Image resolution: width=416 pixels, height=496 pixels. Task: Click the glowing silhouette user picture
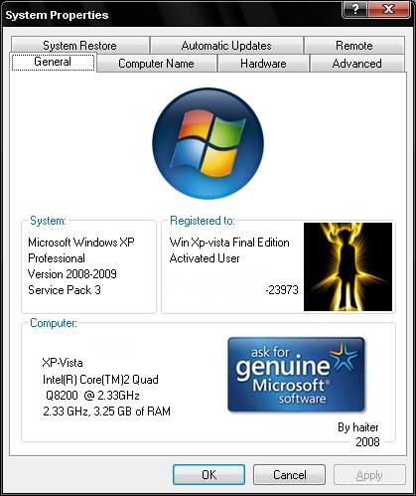click(347, 266)
